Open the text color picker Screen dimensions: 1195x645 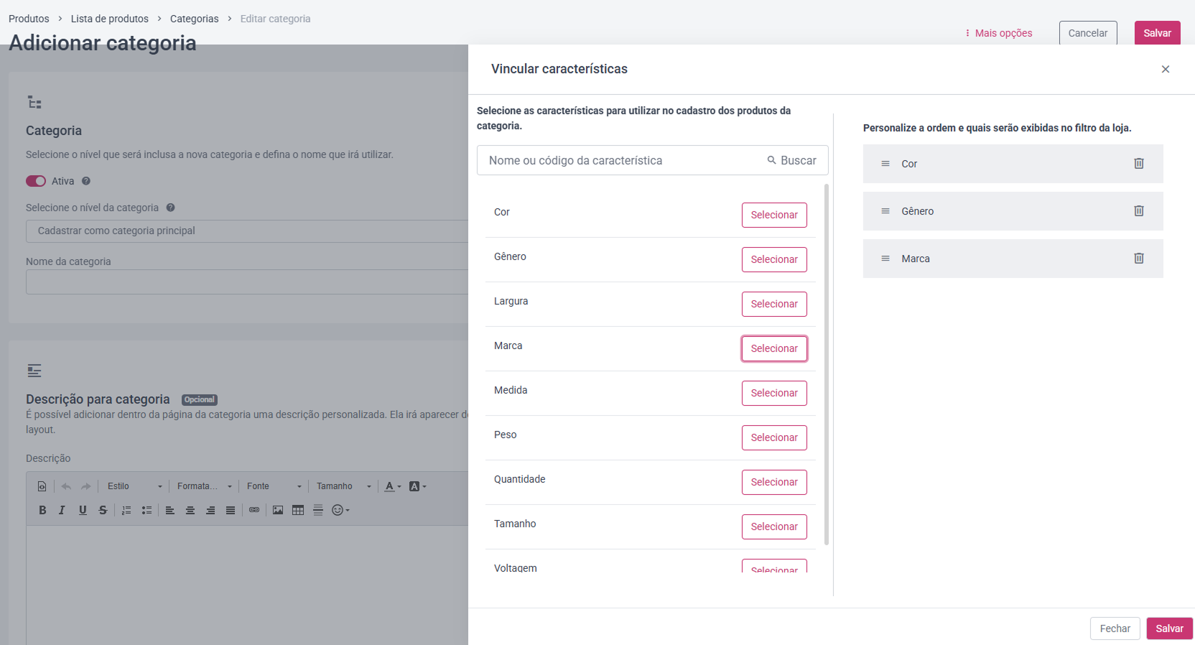pyautogui.click(x=392, y=486)
